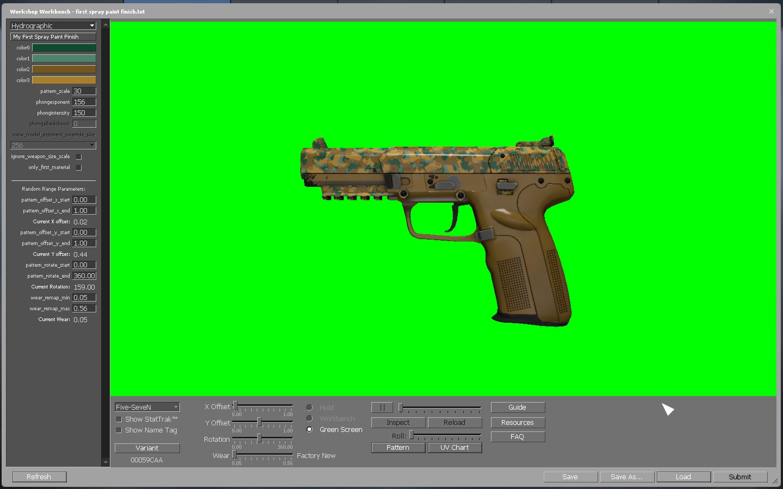Click the settings panel scroll up arrow
Screen dimensions: 783x489
click(x=105, y=24)
